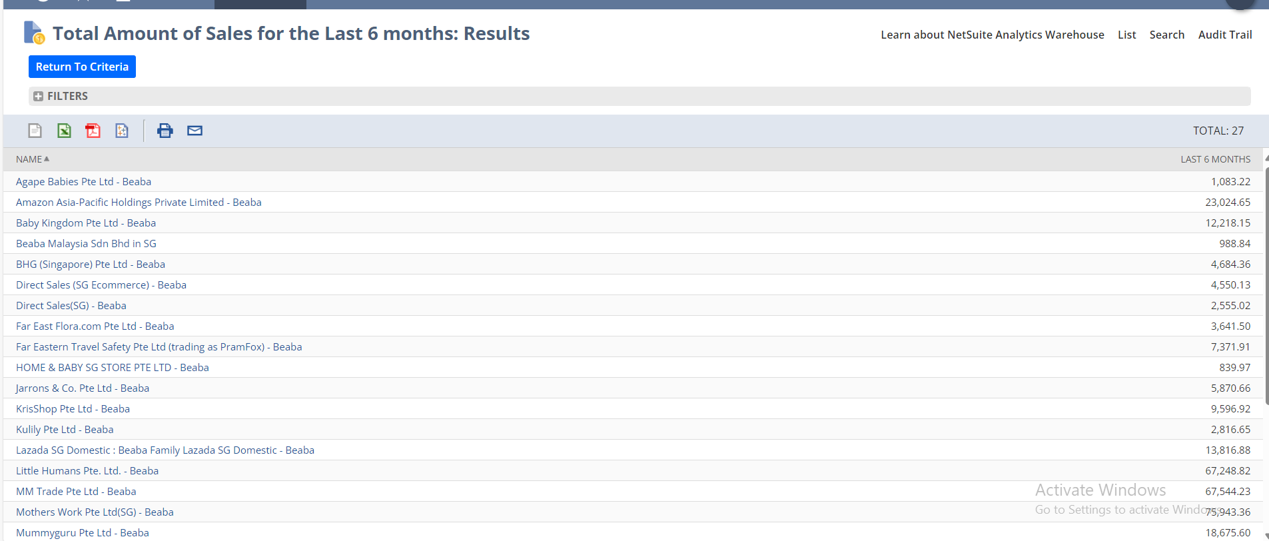
Task: Open the Search menu link
Action: pos(1166,35)
